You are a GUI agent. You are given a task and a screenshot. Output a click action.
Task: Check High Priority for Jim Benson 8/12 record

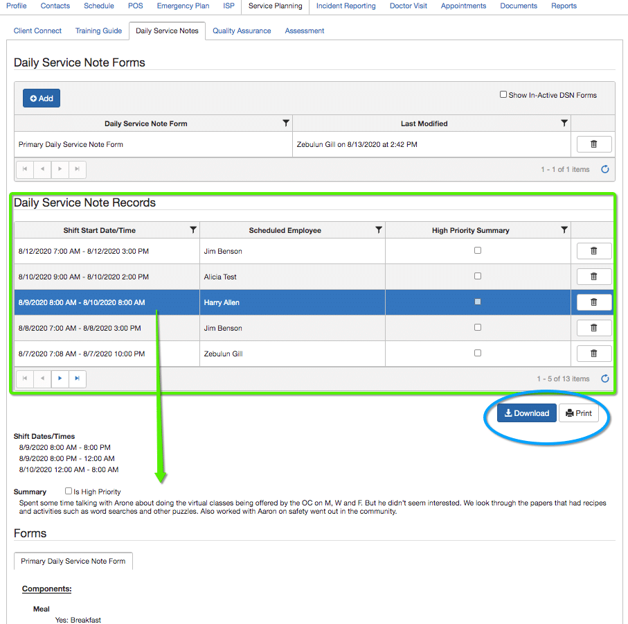click(x=478, y=251)
